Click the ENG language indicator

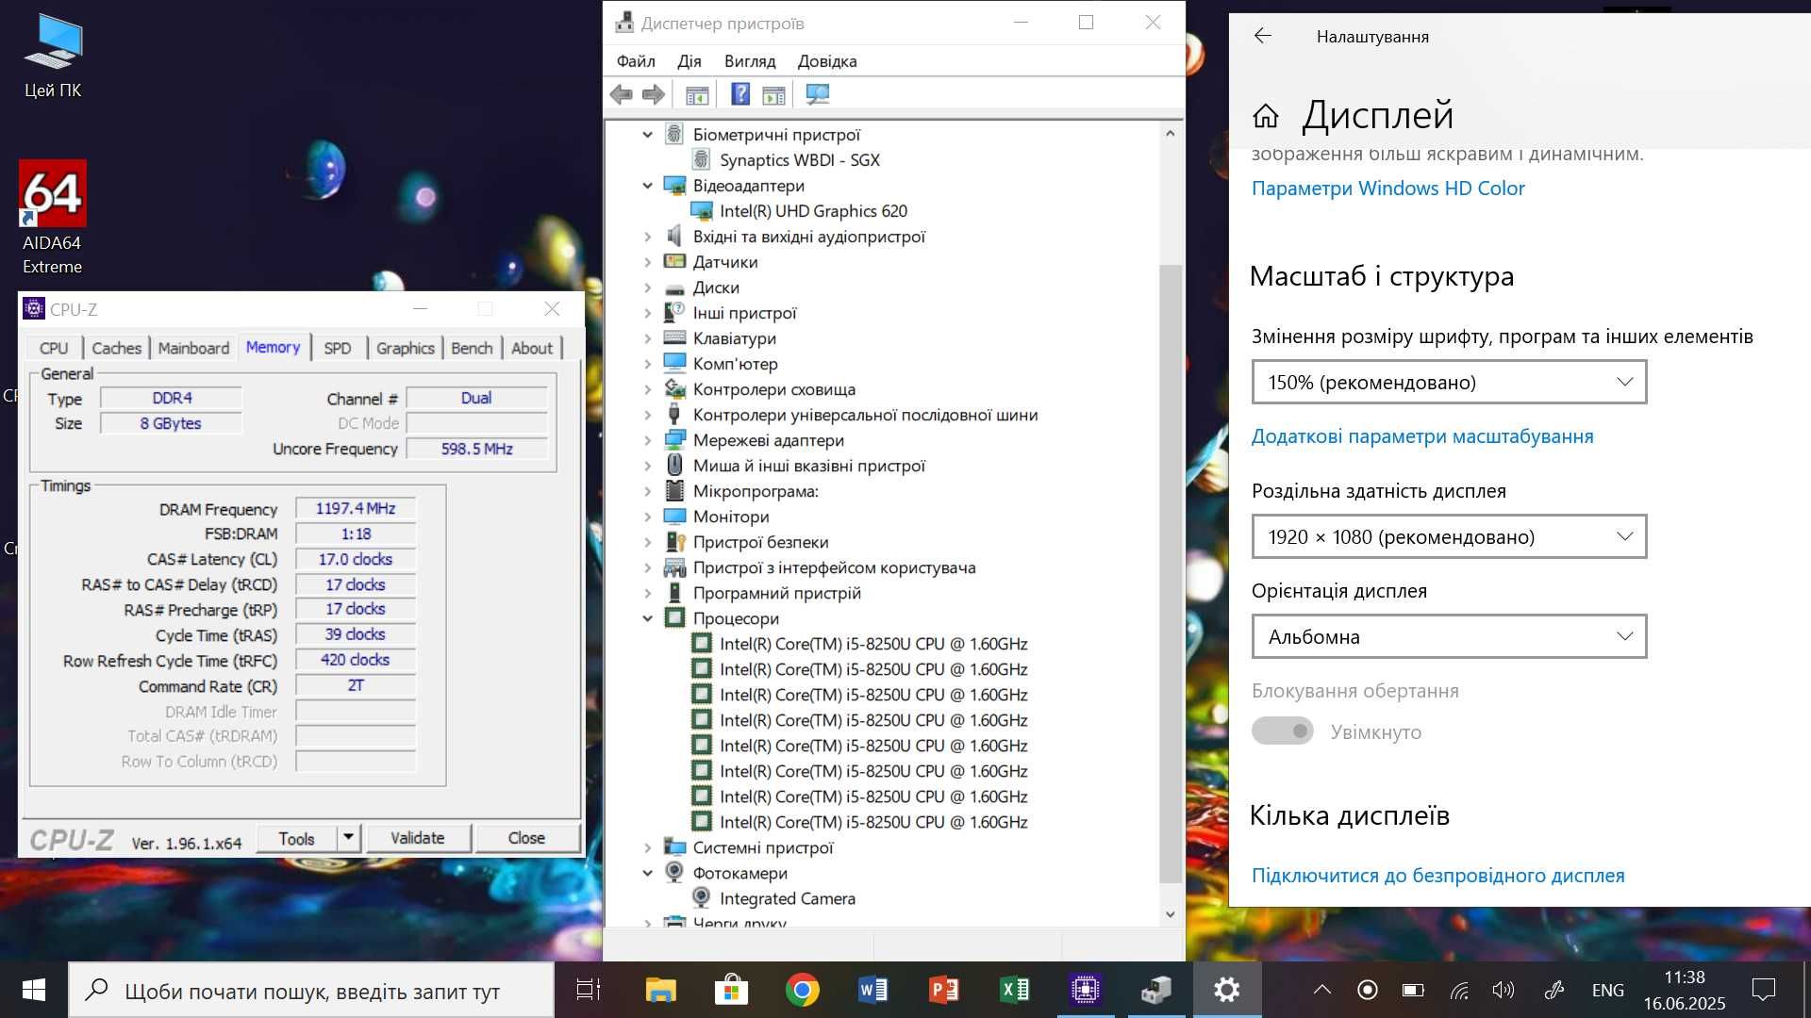tap(1608, 990)
